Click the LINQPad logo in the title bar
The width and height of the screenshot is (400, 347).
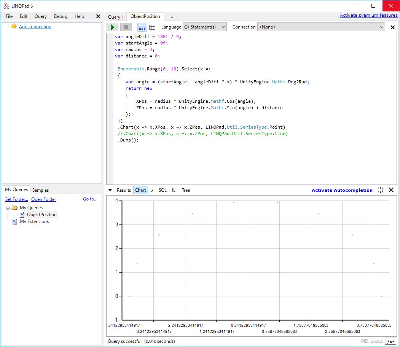pos(5,5)
